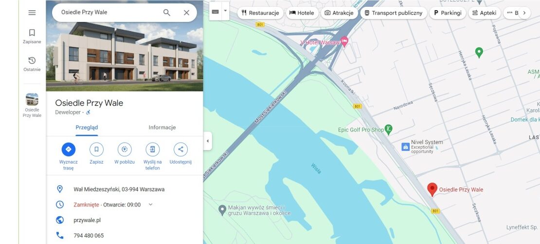
Task: Show more category chips arrow
Action: (524, 13)
